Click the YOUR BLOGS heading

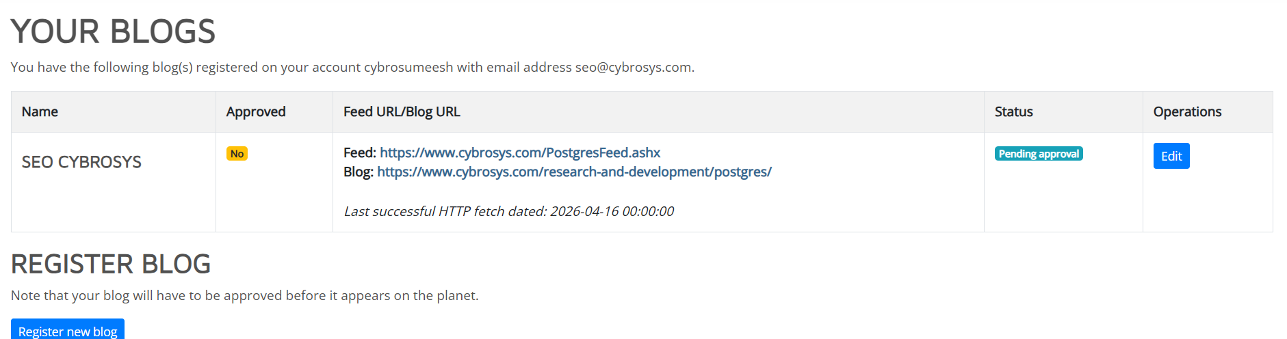[113, 31]
